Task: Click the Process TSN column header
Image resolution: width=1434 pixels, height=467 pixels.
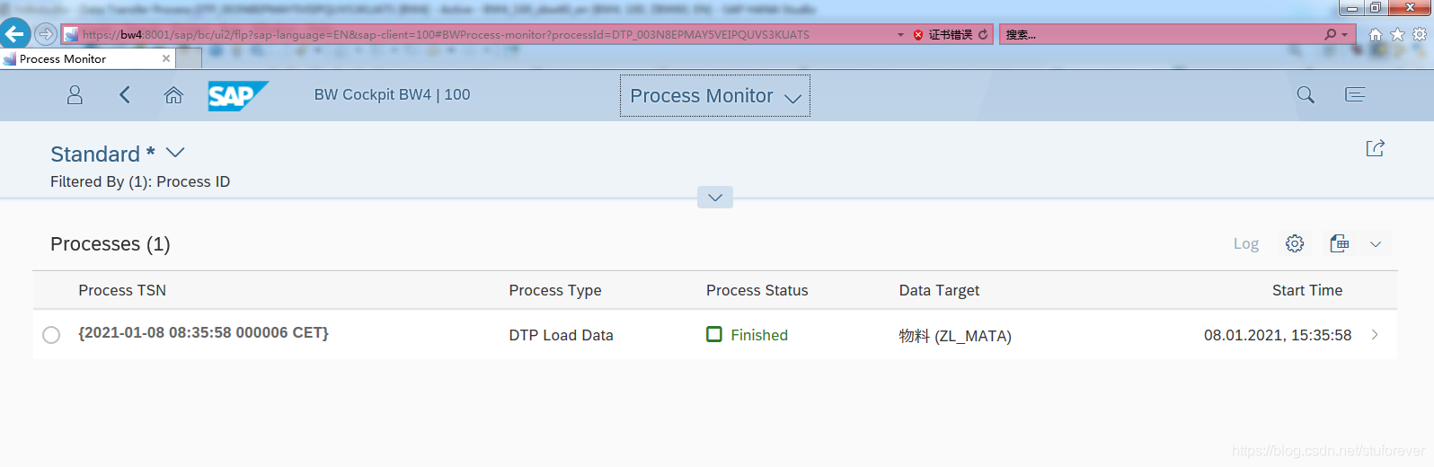Action: pos(122,290)
